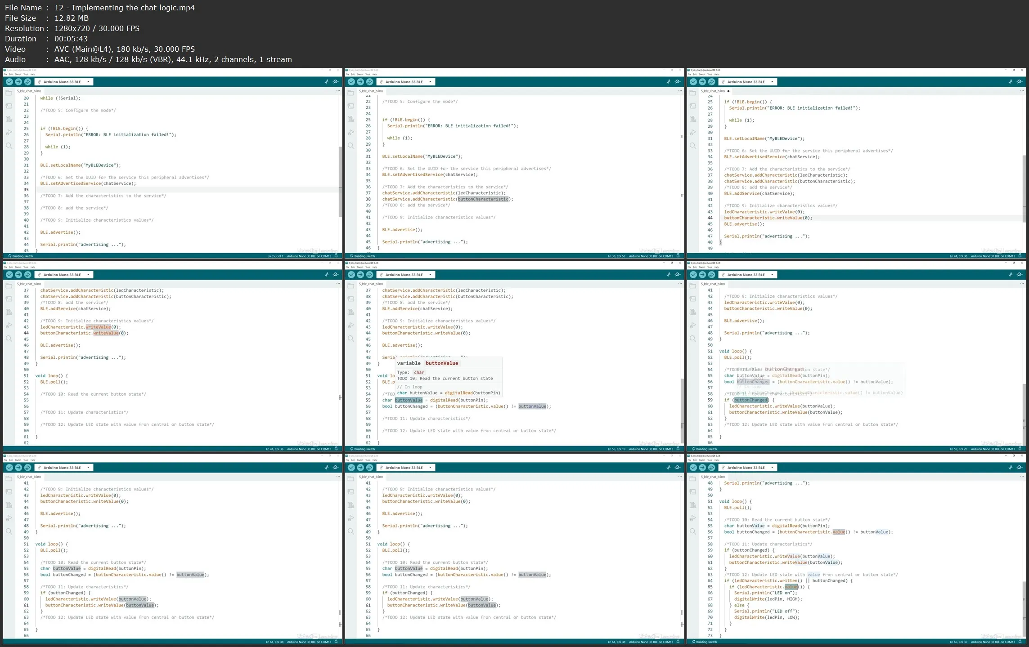Open board dropdown in Ln 59, Col 20 frame
1029x647 pixels.
point(748,275)
